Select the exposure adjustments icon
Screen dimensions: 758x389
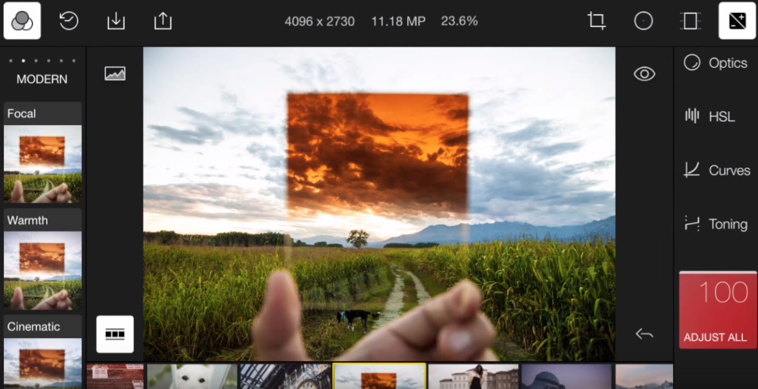737,21
